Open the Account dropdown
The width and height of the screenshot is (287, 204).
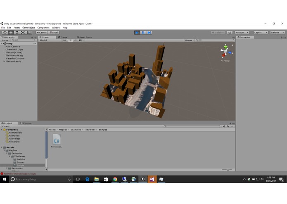click(242, 33)
